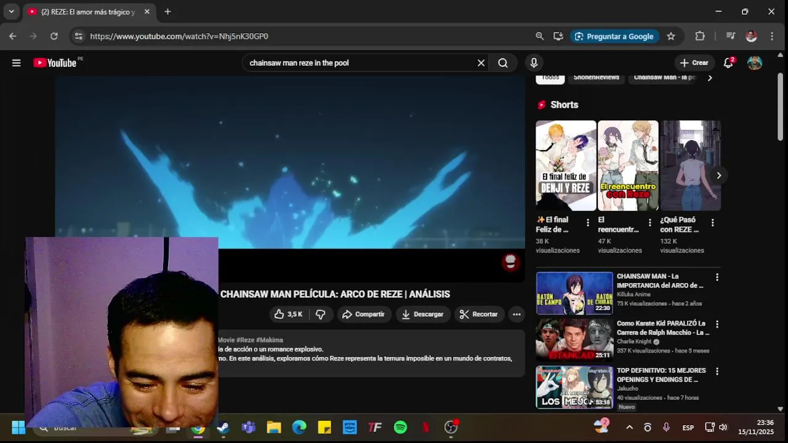Open the Chrome profile avatar
This screenshot has width=788, height=443.
coord(751,36)
